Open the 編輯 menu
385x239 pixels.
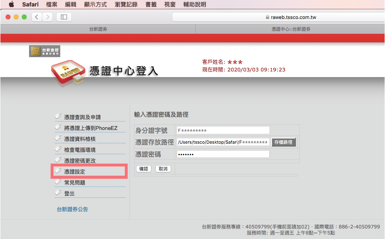pos(71,4)
